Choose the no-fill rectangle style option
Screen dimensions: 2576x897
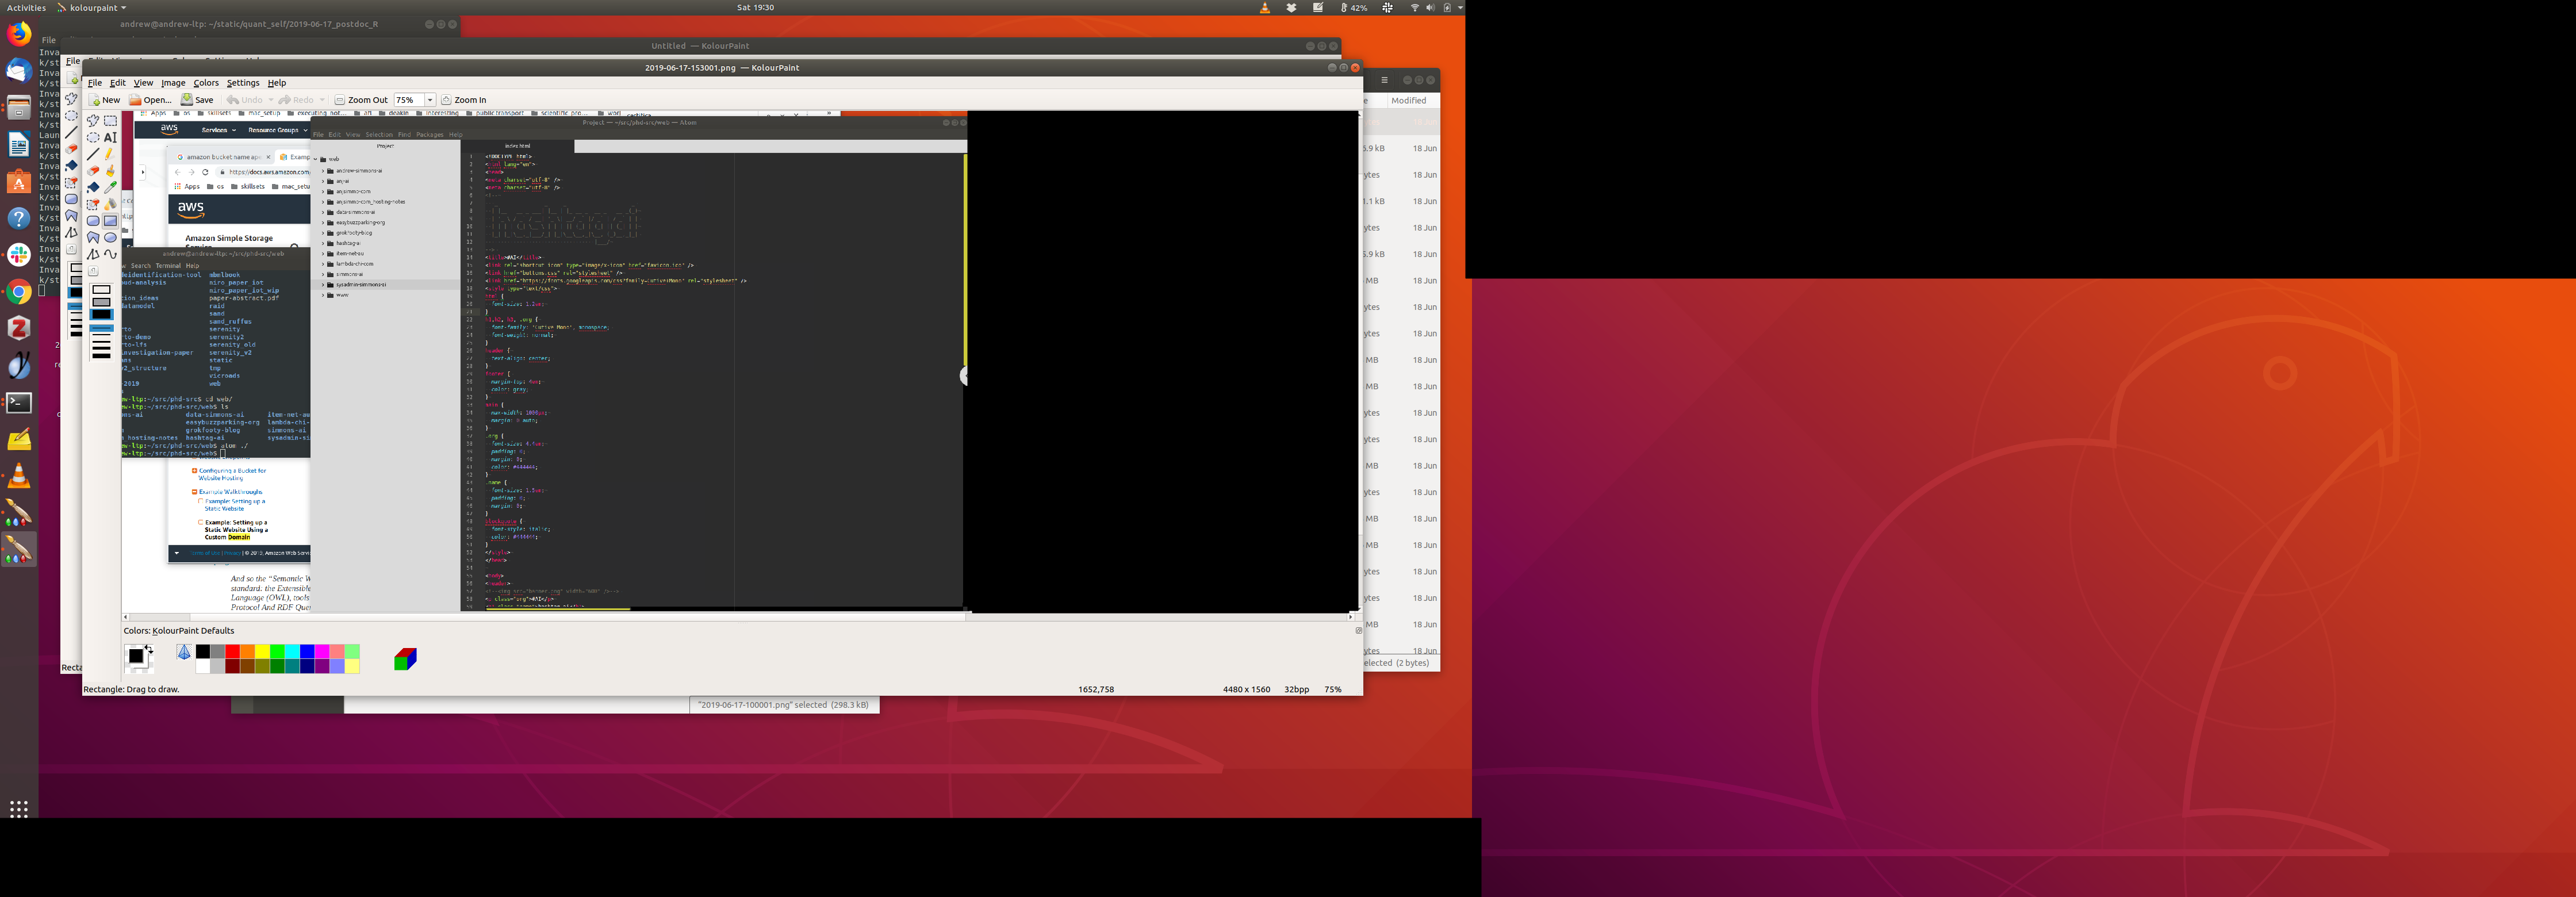[x=101, y=290]
